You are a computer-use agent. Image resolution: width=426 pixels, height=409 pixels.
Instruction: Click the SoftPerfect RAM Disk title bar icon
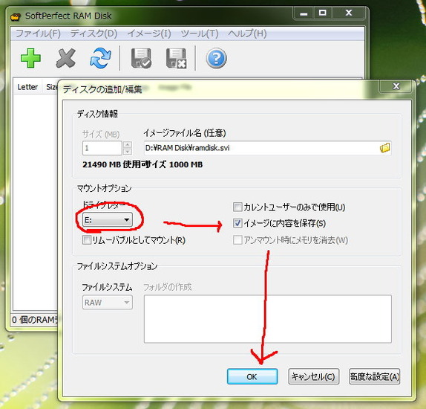(x=16, y=16)
